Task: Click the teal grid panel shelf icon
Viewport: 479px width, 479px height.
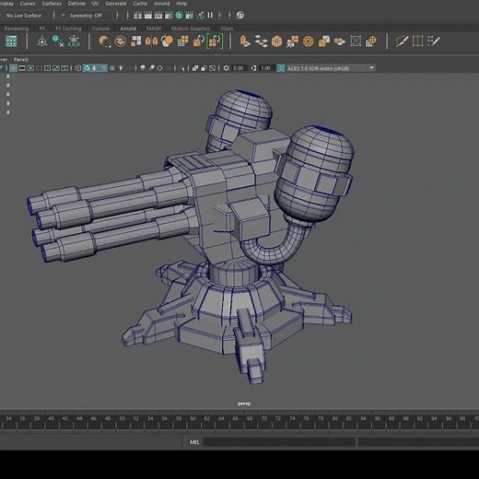Action: (x=11, y=41)
